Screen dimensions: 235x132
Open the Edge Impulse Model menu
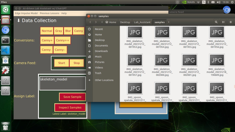(26, 13)
